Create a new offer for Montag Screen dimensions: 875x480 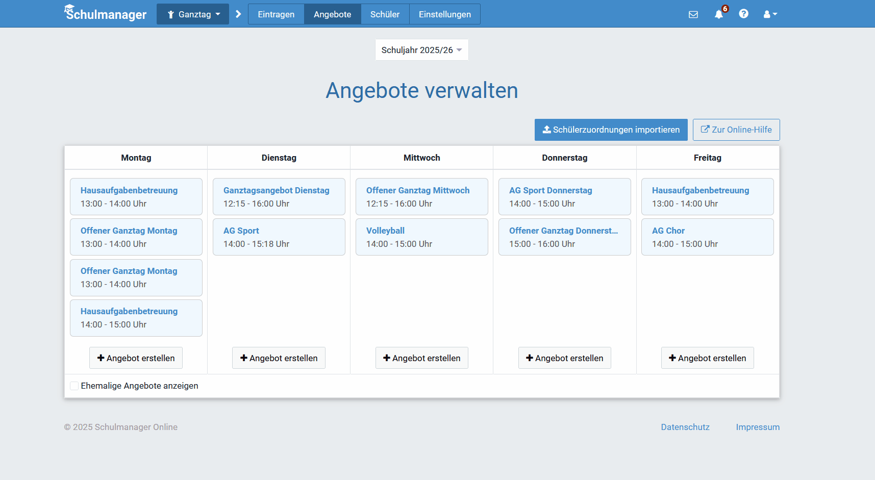coord(136,358)
